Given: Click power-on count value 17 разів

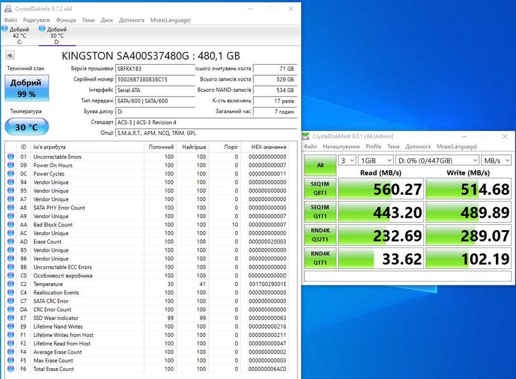Looking at the screenshot, I should pyautogui.click(x=275, y=101).
